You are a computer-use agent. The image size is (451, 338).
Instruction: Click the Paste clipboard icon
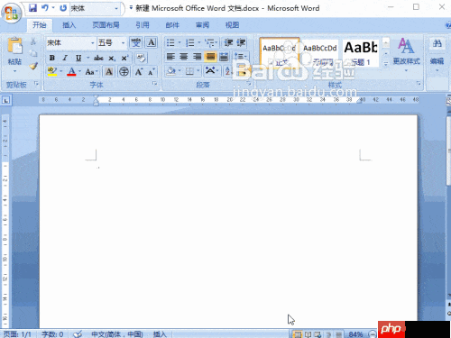14,46
